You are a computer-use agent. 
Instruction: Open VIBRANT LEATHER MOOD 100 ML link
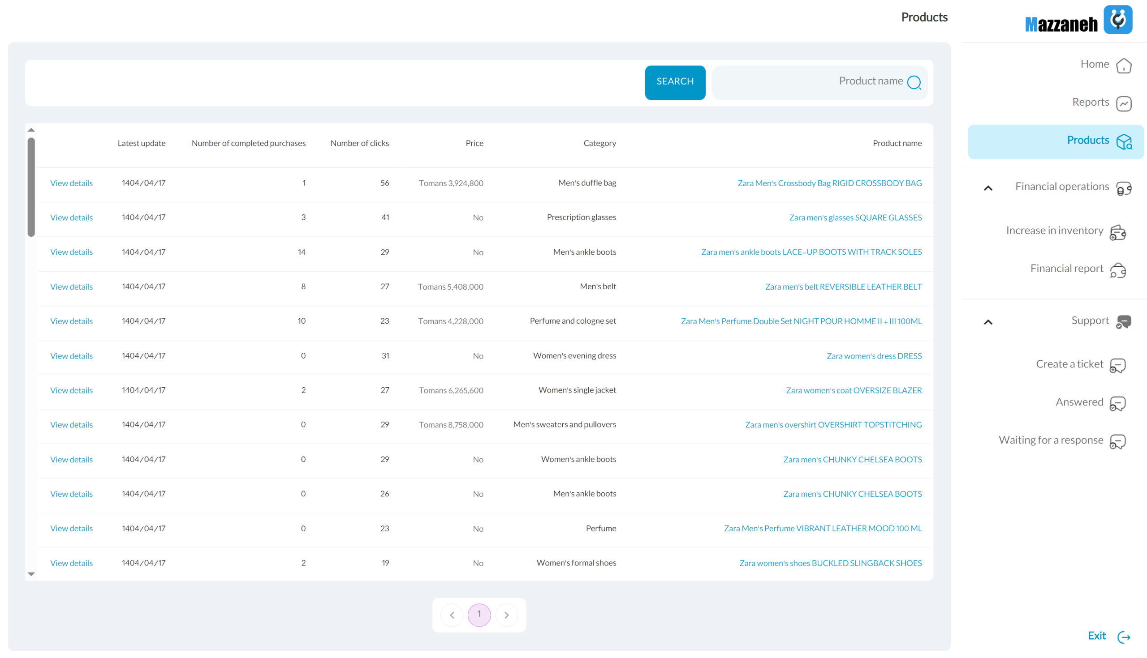pyautogui.click(x=823, y=528)
